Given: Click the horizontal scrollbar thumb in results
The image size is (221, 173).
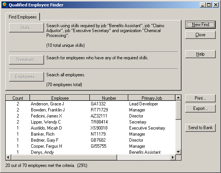Looking at the screenshot, I should 64,157.
